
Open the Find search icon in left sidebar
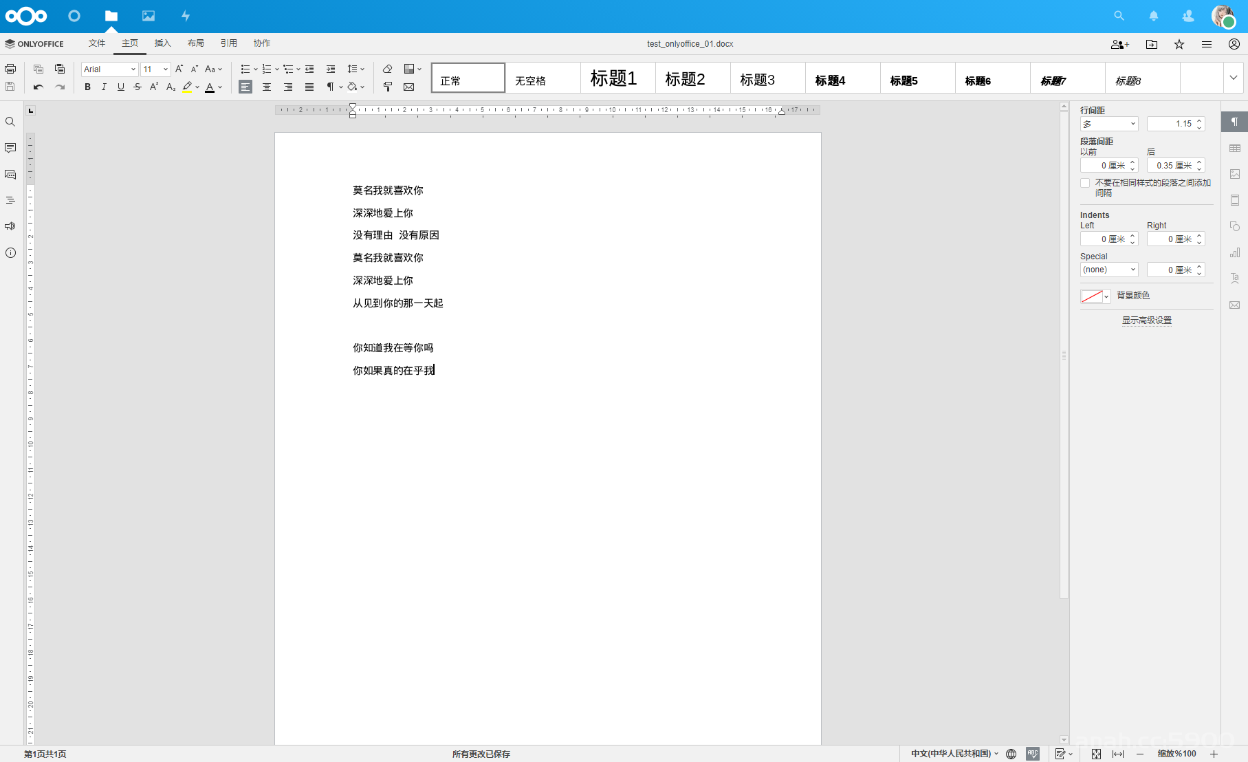click(x=10, y=122)
